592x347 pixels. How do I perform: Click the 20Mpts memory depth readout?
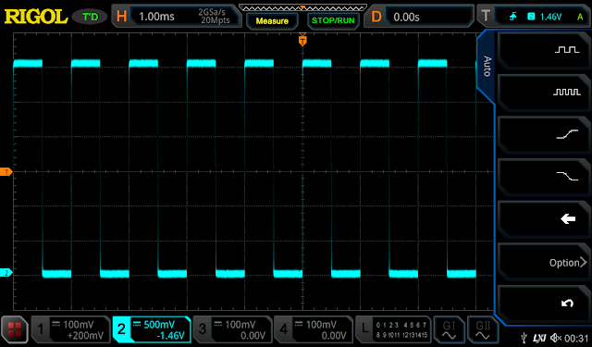216,20
